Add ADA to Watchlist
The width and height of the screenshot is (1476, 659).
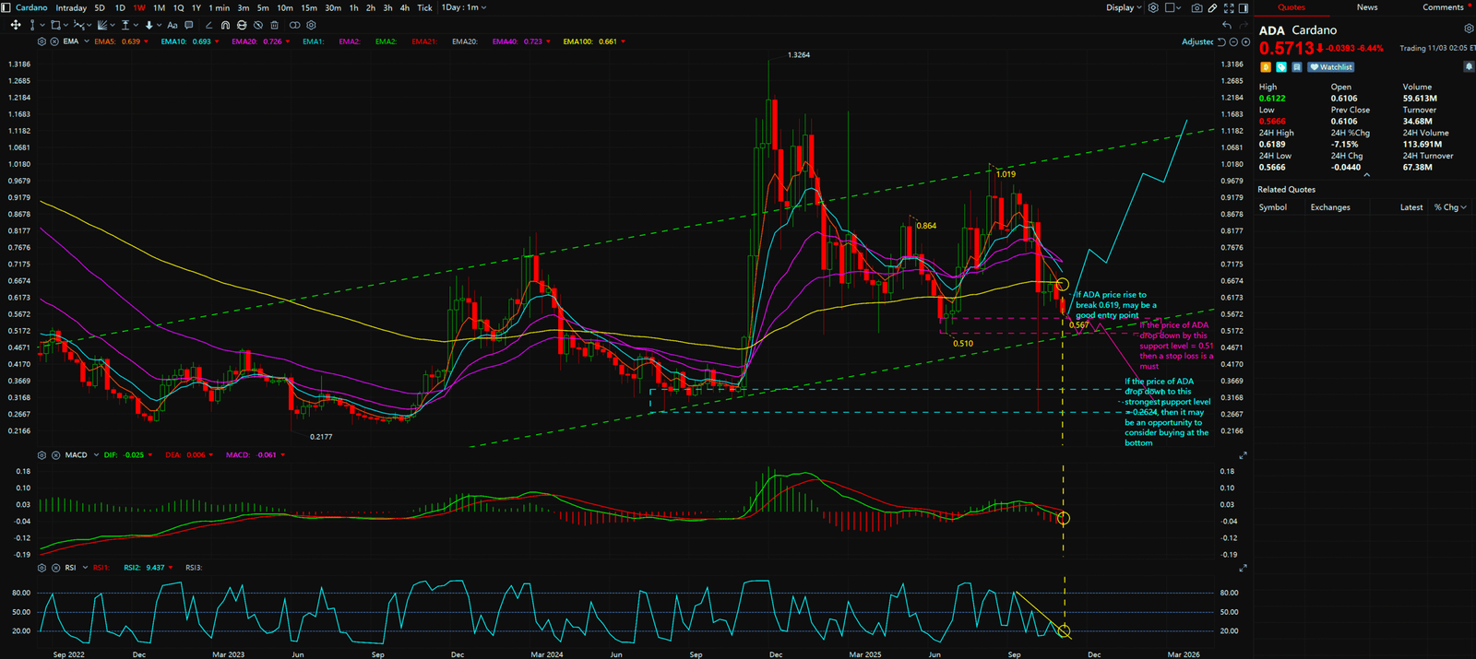[x=1331, y=66]
